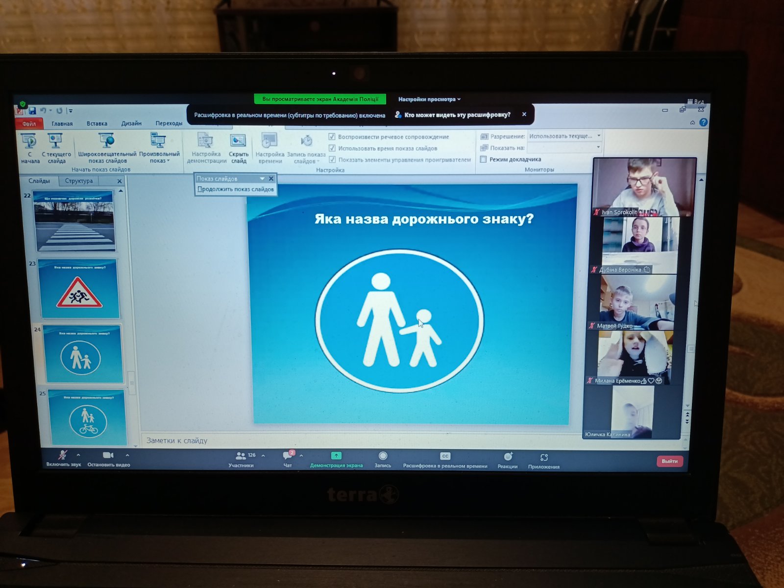Switch to Слайды pane tab
This screenshot has width=784, height=588.
coord(39,181)
